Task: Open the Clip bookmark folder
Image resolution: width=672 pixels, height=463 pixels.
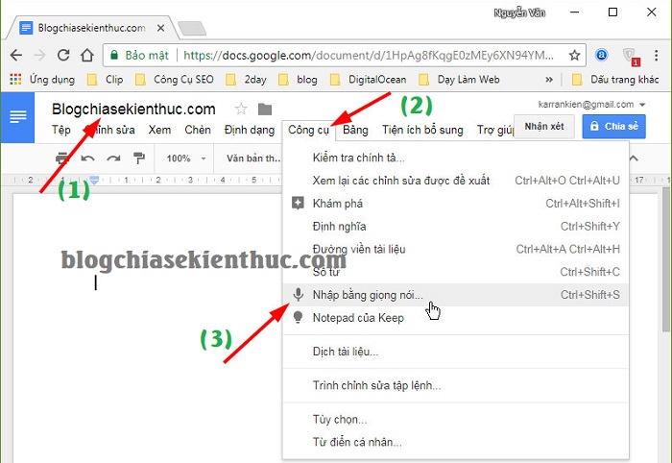Action: pos(106,80)
